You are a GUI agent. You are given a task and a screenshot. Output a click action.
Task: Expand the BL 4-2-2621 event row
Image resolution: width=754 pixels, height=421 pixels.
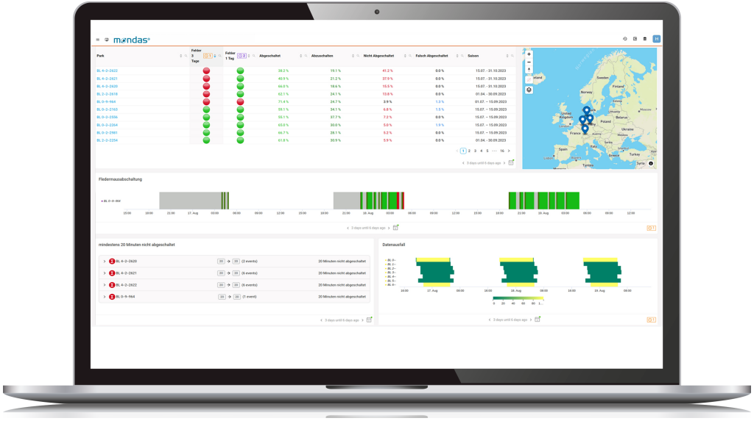[105, 273]
